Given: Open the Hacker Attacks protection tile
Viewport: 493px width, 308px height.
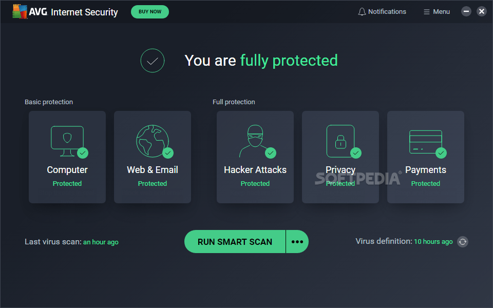Looking at the screenshot, I should tap(255, 157).
